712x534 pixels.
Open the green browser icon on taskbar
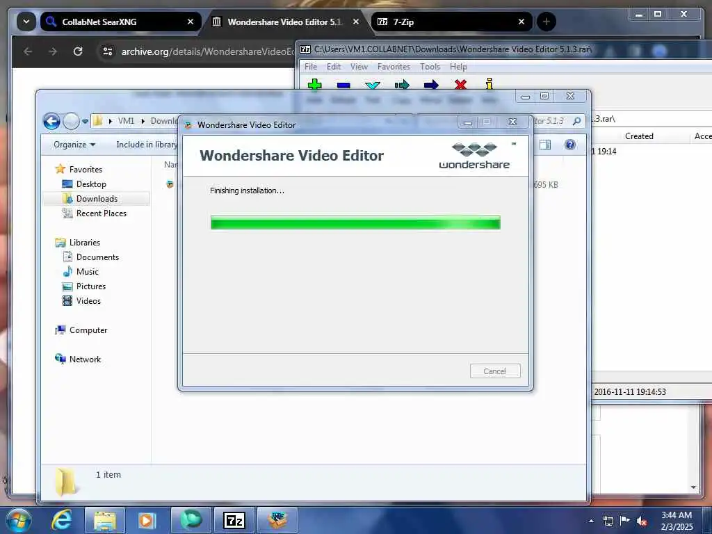click(x=191, y=520)
